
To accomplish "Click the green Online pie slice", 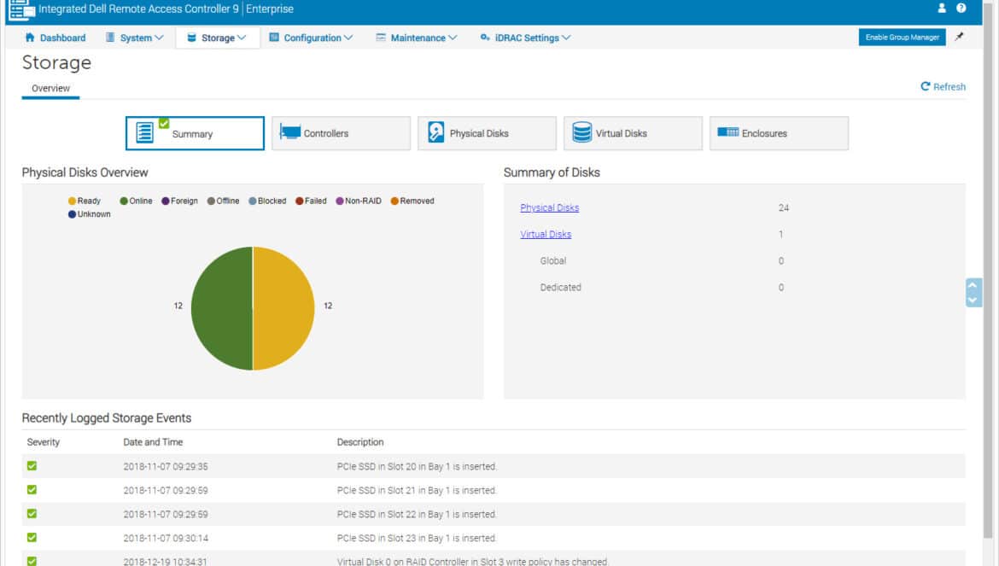I will (222, 308).
